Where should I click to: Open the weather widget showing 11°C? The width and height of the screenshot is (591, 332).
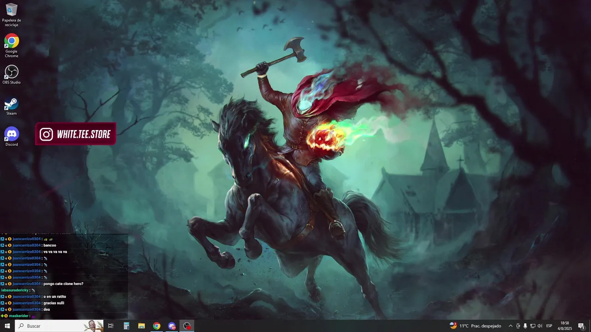(476, 326)
